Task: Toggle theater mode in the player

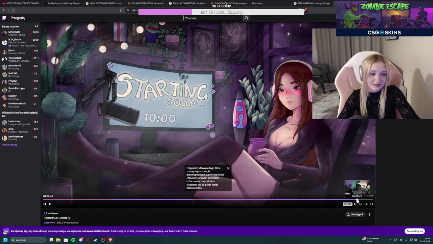Action: [366, 204]
